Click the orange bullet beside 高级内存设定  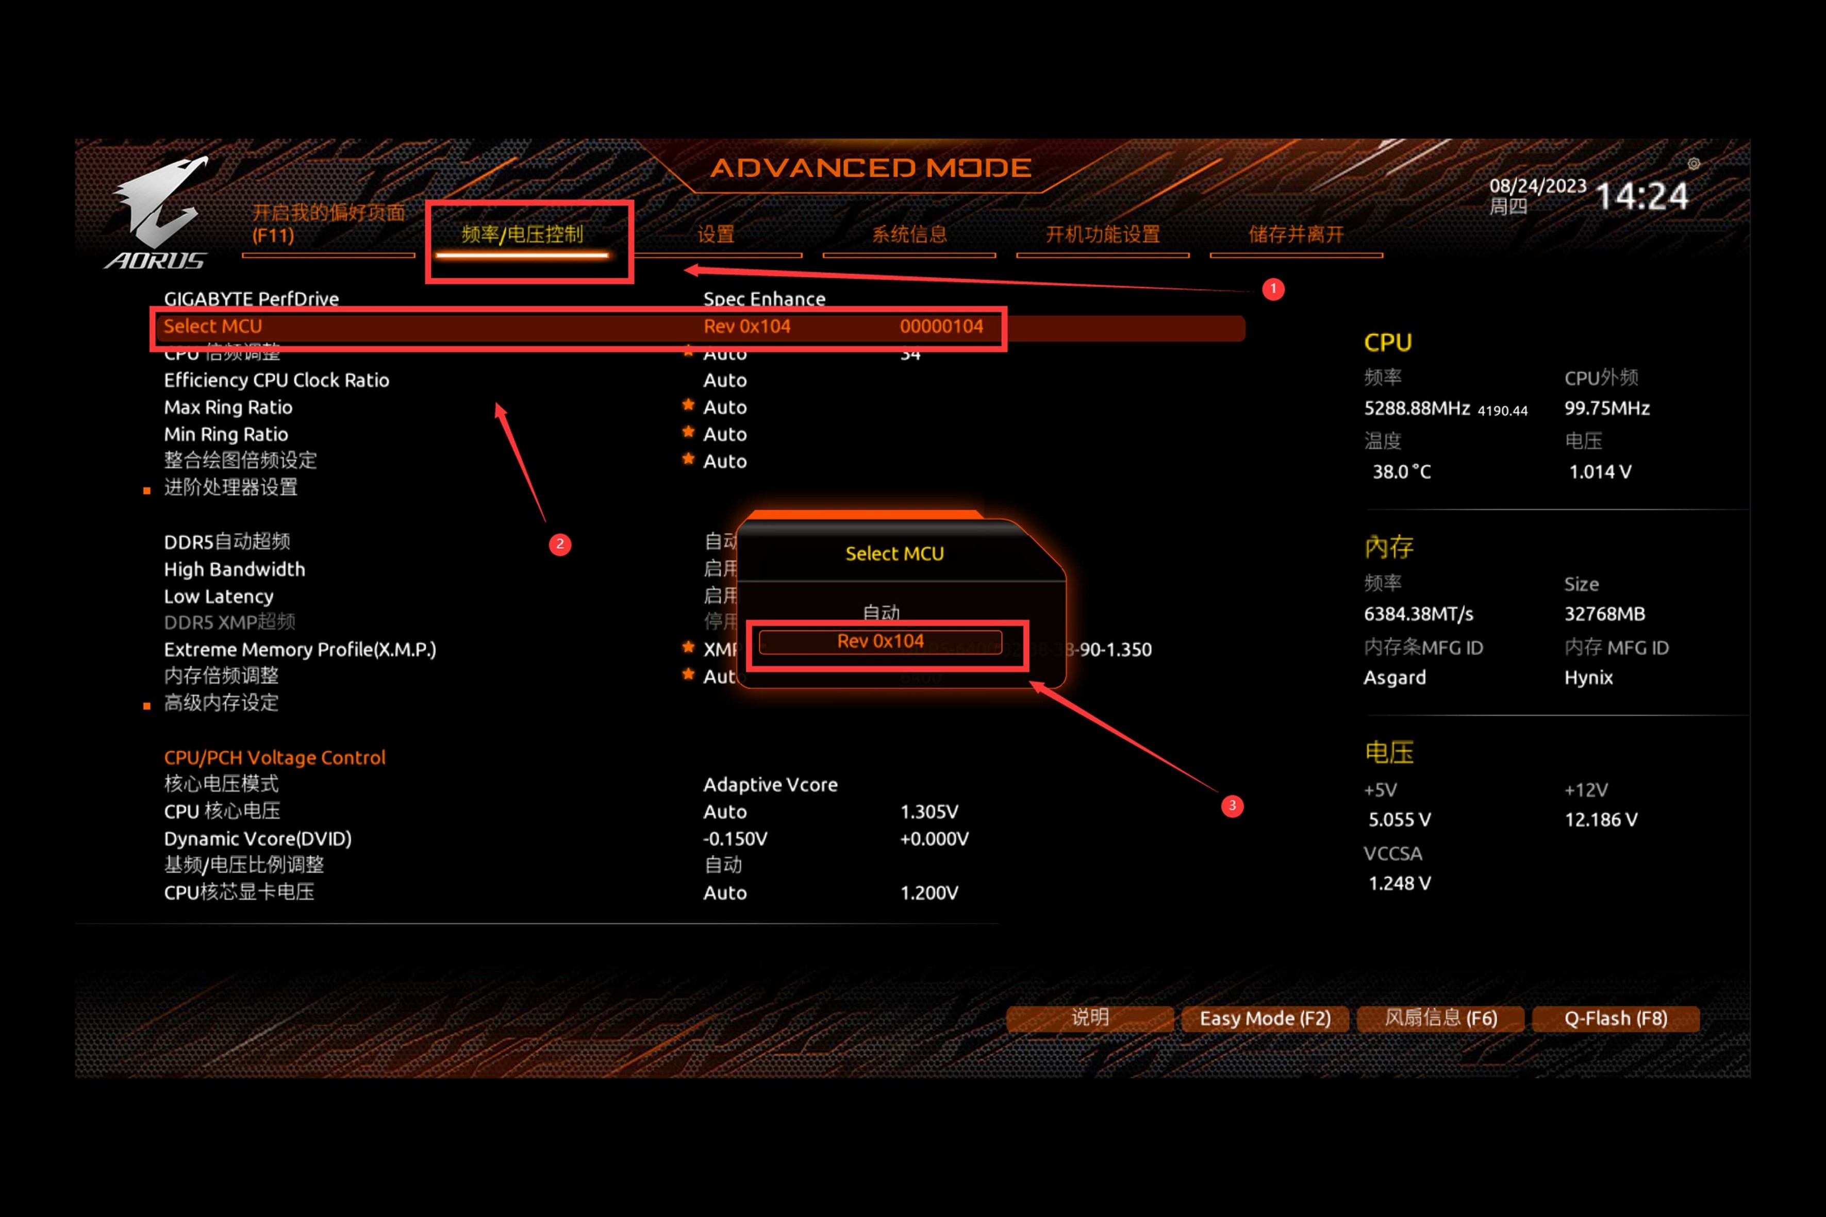pyautogui.click(x=147, y=705)
